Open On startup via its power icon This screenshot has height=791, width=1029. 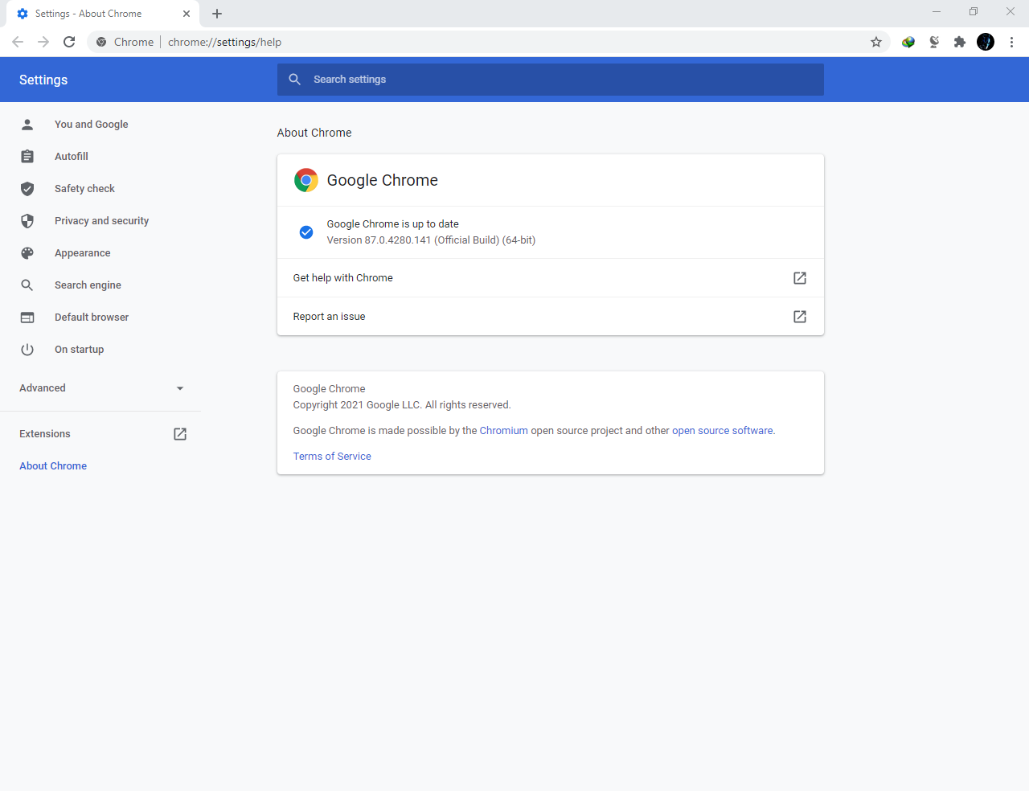click(27, 350)
